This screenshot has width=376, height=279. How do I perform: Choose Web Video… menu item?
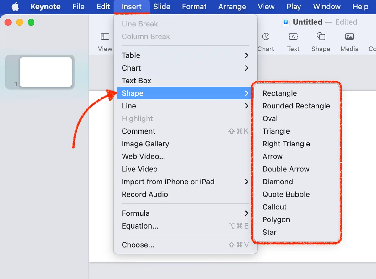tap(185, 156)
